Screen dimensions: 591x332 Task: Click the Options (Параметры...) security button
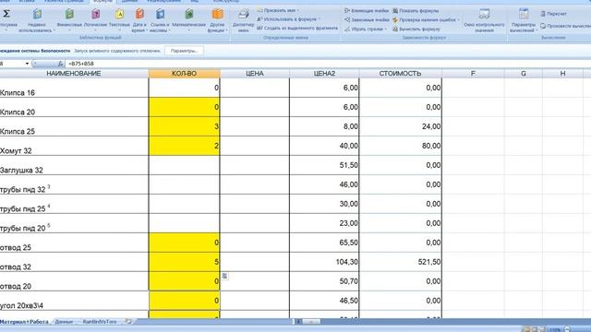coord(185,51)
